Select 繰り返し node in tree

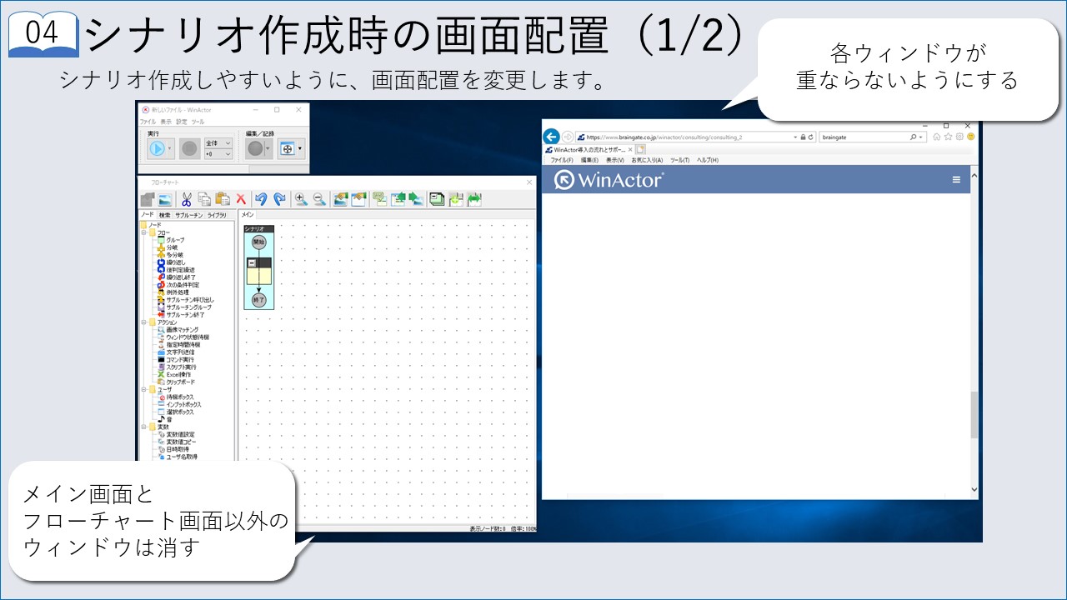coord(175,262)
